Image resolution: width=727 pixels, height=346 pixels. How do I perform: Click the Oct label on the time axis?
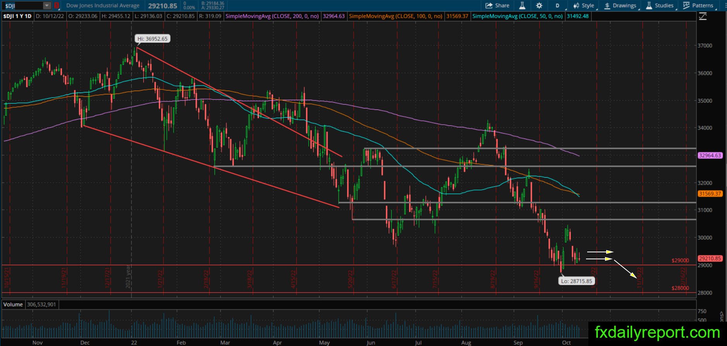click(x=567, y=343)
